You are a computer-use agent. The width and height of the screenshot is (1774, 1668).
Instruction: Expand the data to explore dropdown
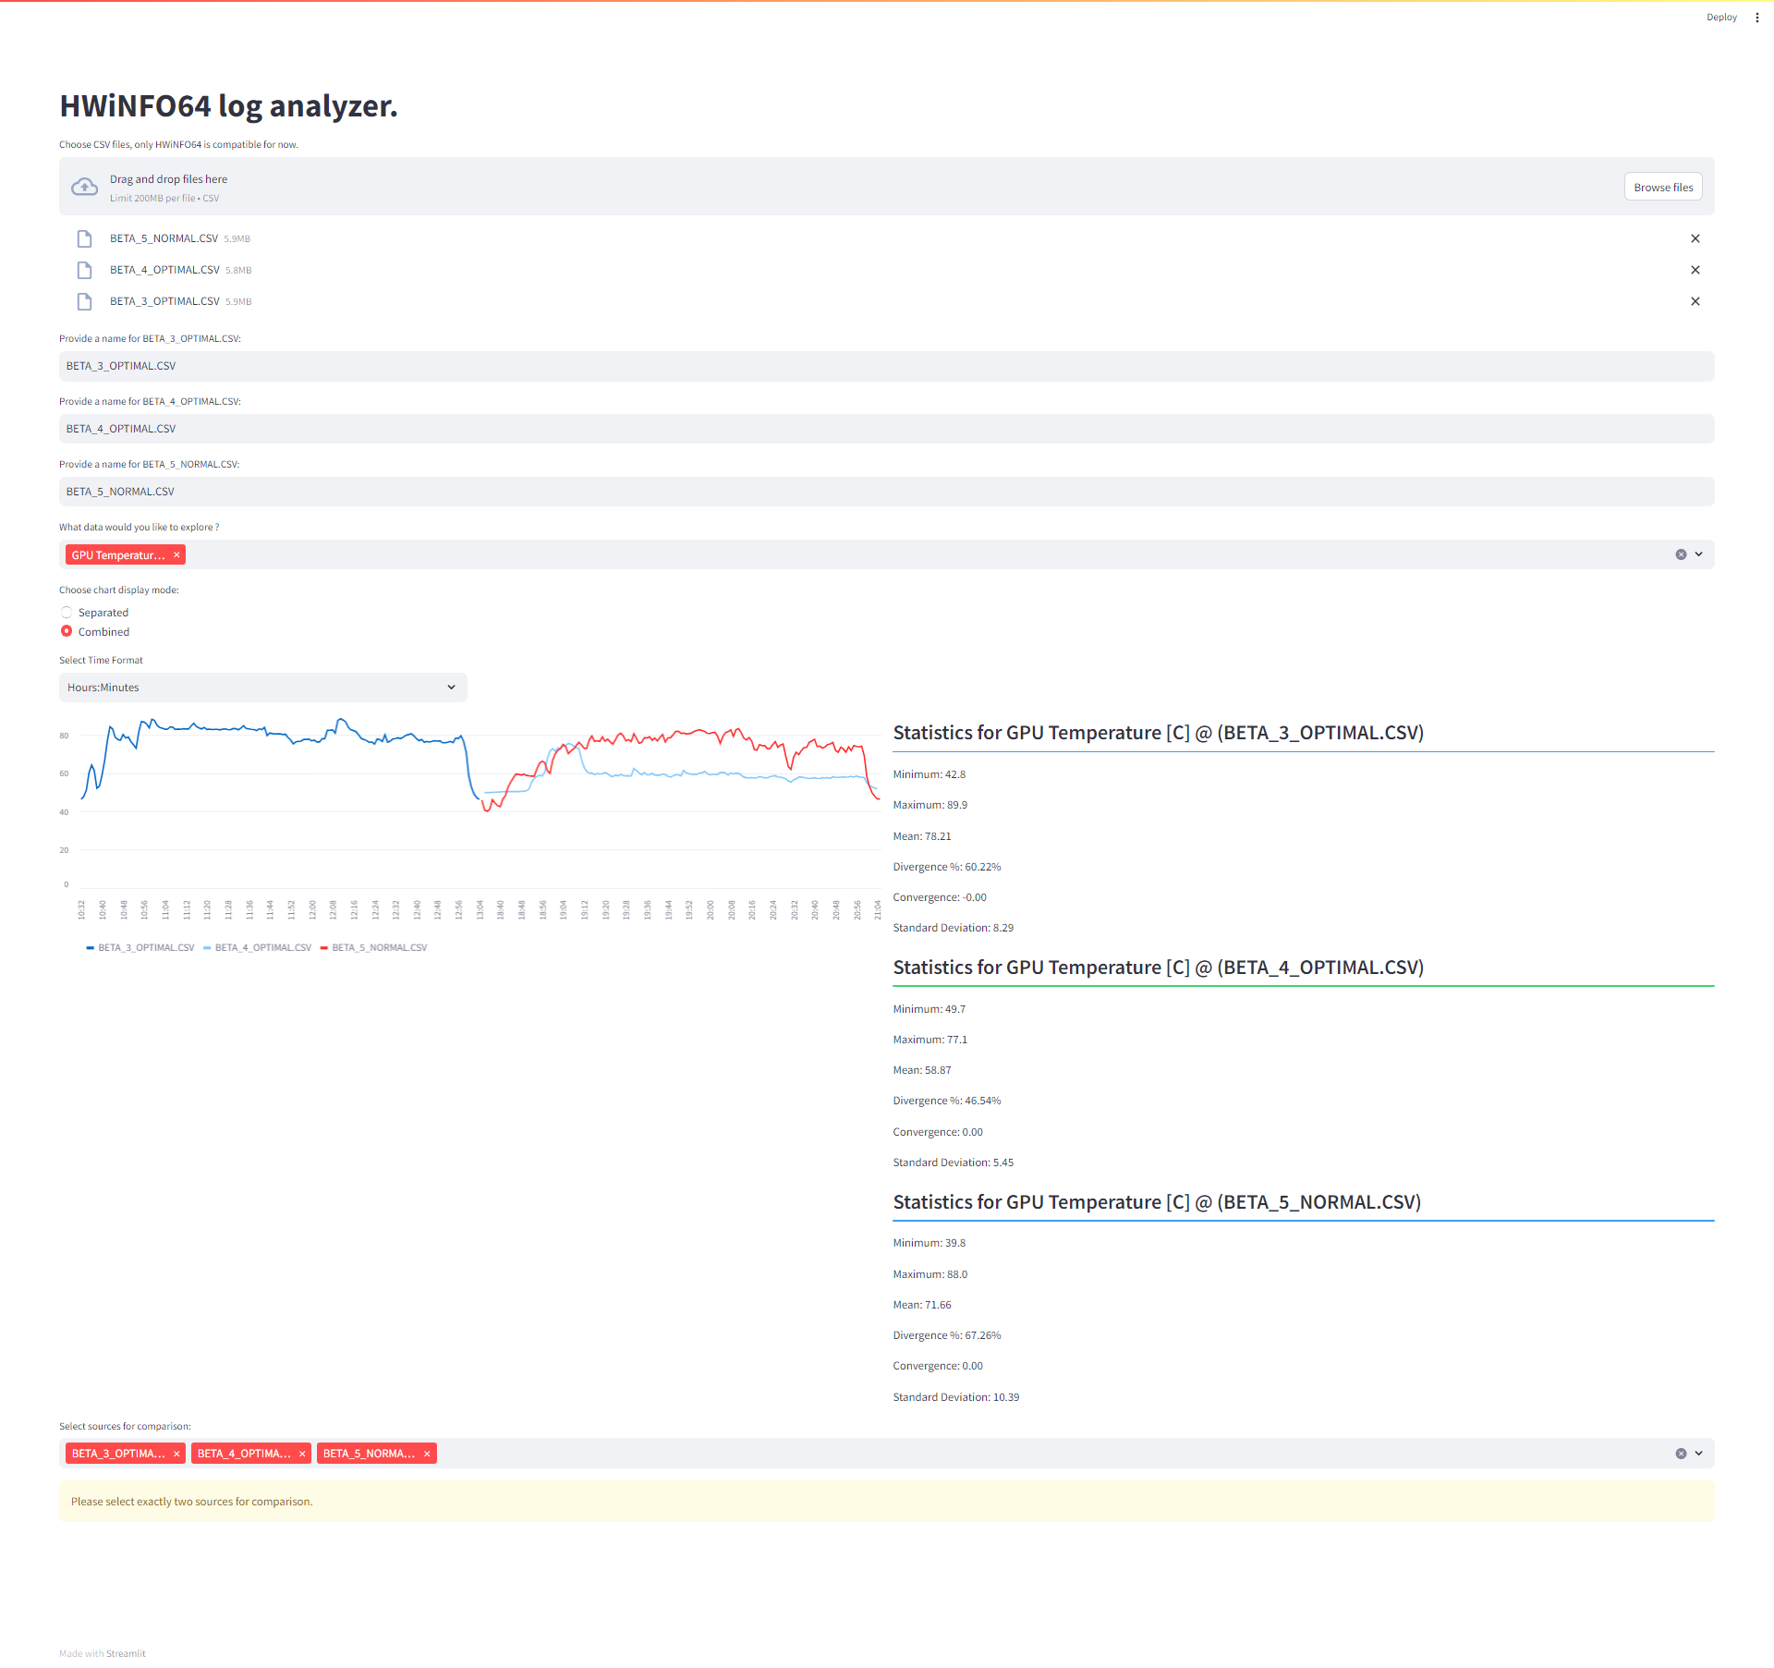[x=1698, y=554]
